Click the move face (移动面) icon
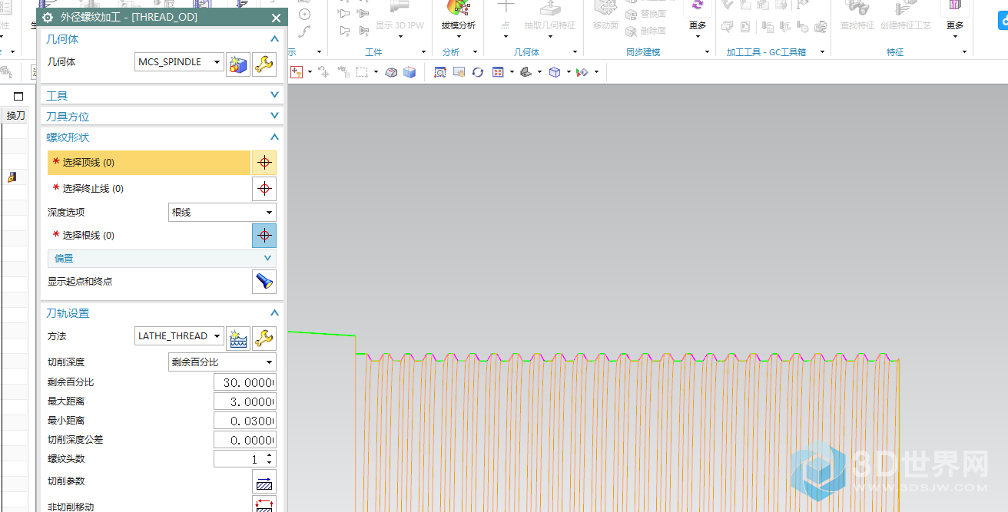 [x=605, y=7]
